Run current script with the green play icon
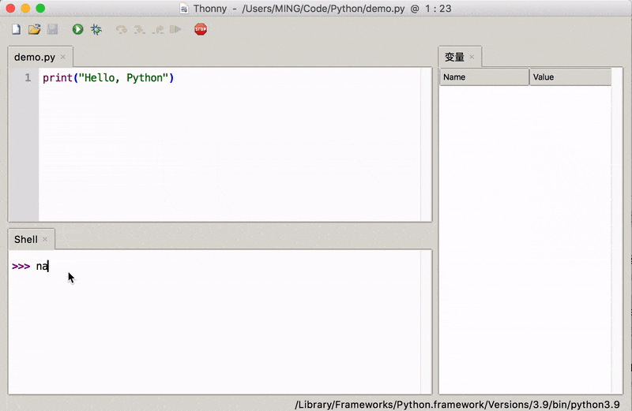Screen dimensions: 632x411 pyautogui.click(x=77, y=29)
